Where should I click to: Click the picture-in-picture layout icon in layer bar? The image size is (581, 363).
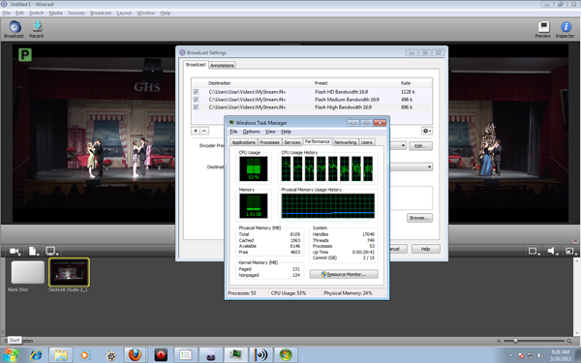tap(570, 251)
